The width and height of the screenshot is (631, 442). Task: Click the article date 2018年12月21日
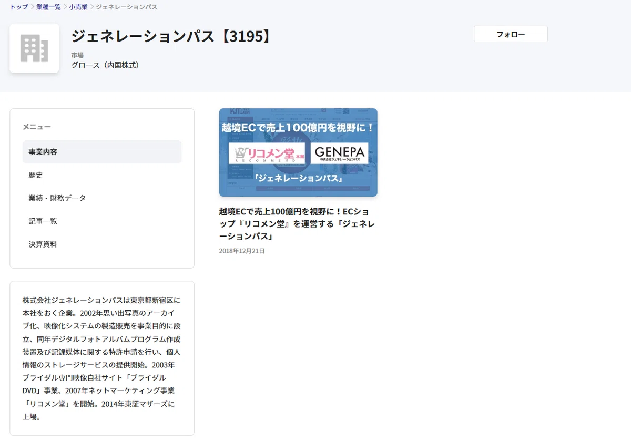coord(242,251)
